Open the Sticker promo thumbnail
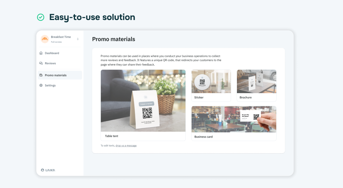 (x=211, y=82)
